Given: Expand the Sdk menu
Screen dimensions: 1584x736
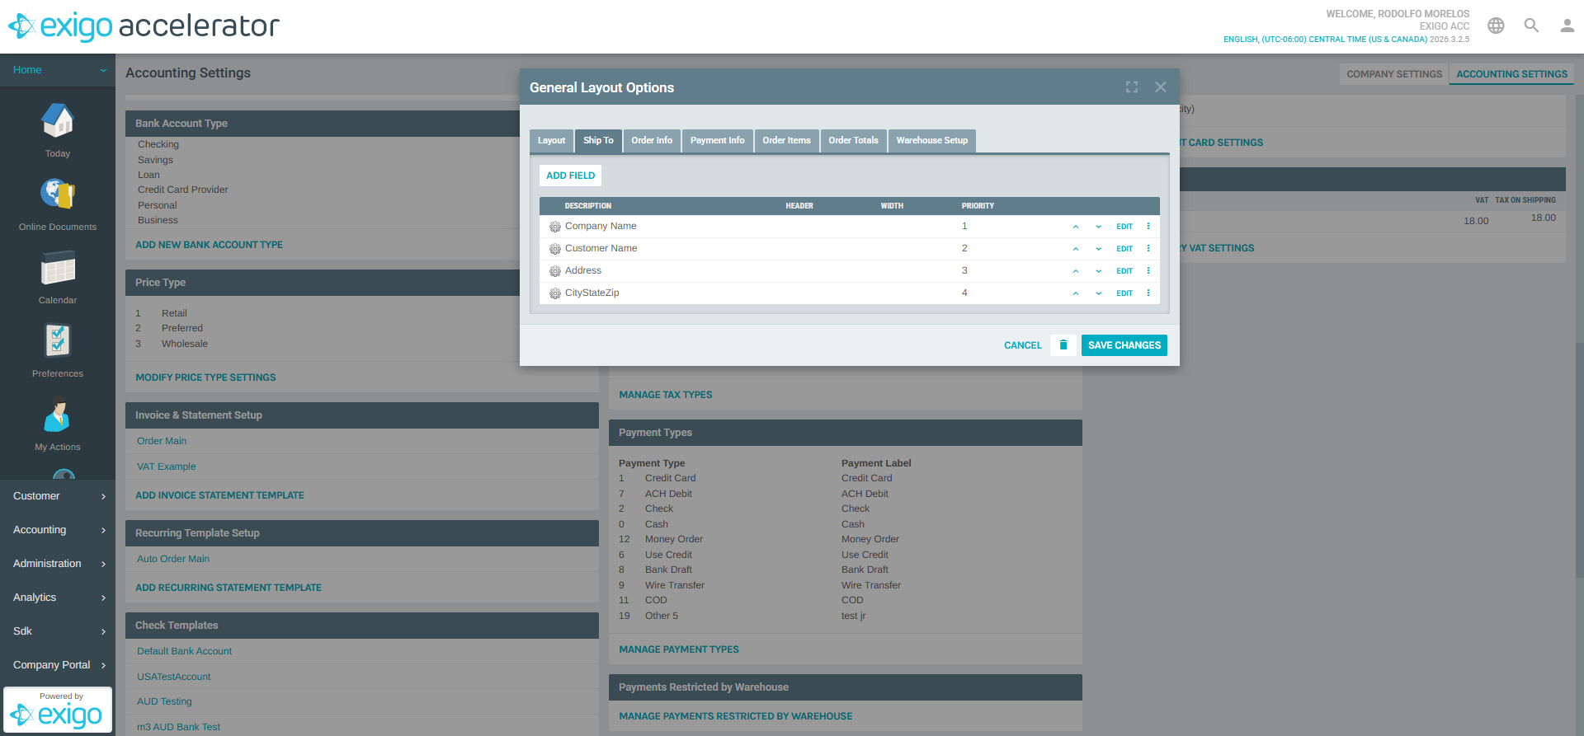Looking at the screenshot, I should pyautogui.click(x=58, y=631).
